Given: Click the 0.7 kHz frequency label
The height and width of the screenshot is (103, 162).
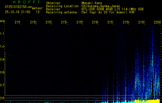Looking at the screenshot, I should click(2, 85).
